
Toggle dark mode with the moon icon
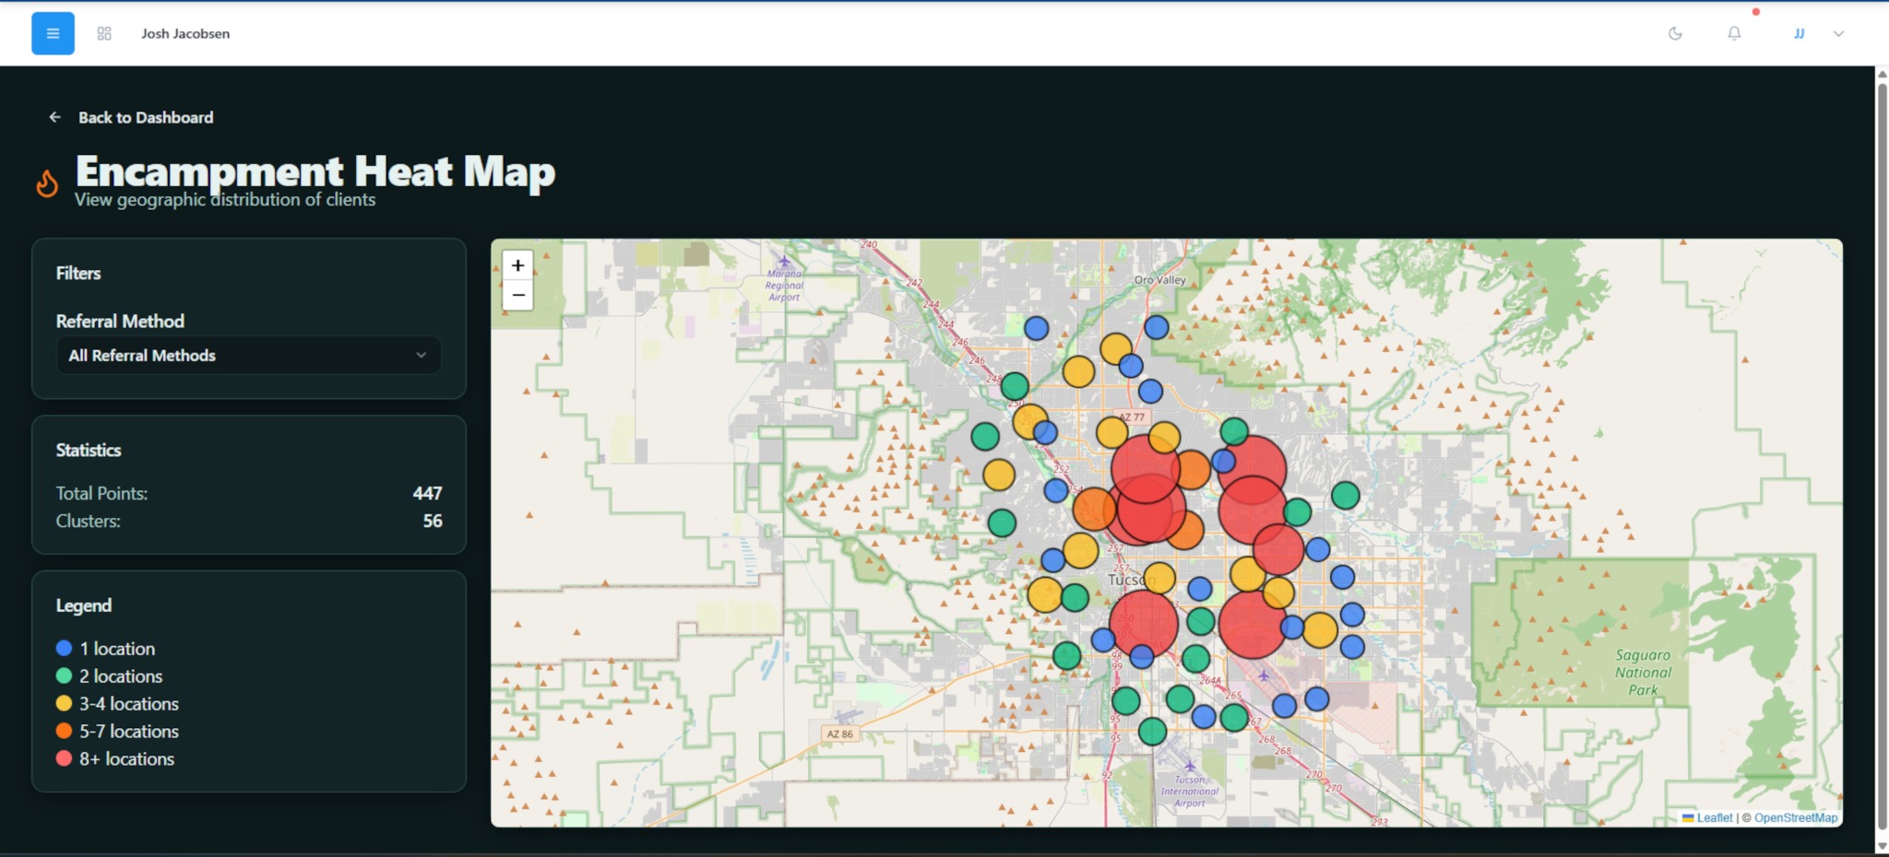1676,32
